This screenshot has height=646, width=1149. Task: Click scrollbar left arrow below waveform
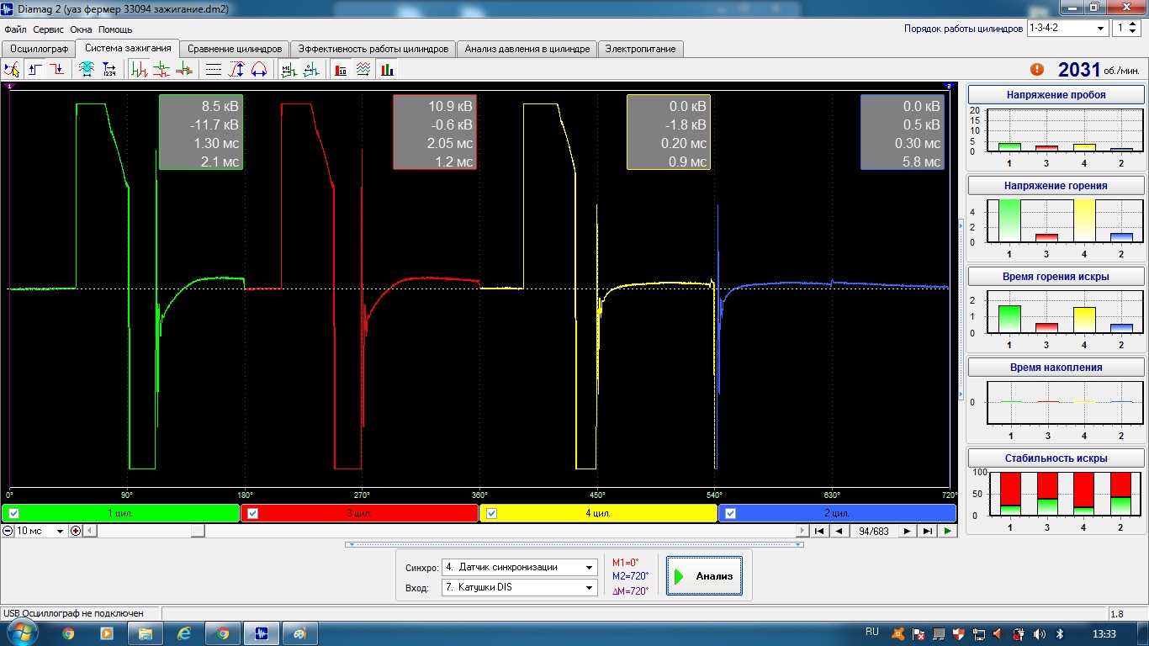(x=89, y=531)
